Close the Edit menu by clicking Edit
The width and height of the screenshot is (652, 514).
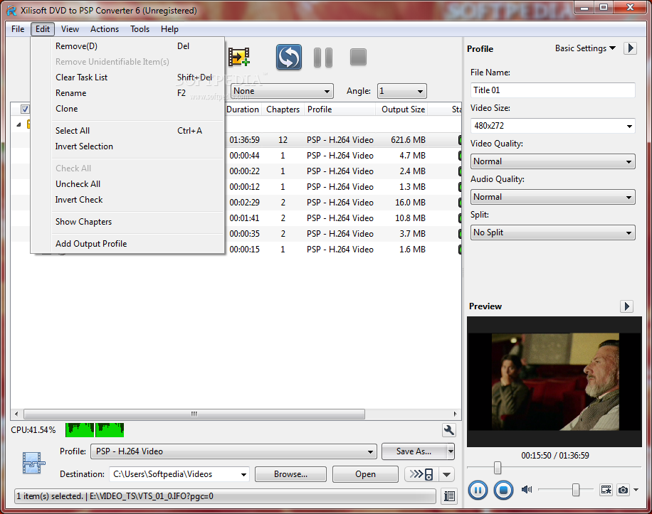pos(43,29)
